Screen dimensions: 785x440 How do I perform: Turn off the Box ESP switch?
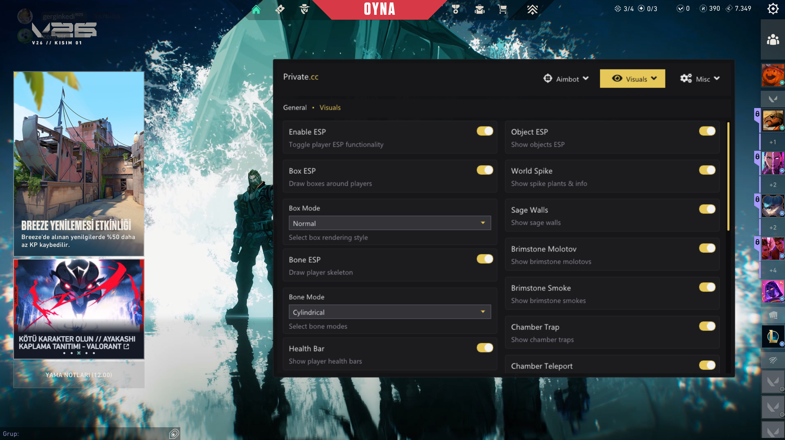click(x=485, y=170)
